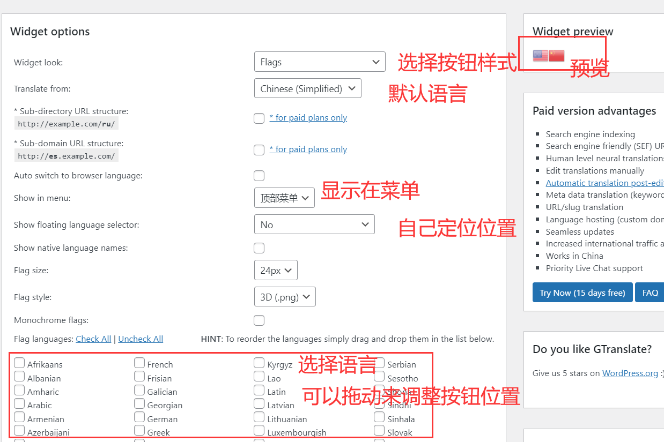664x442 pixels.
Task: Click the Check All link
Action: pyautogui.click(x=93, y=339)
